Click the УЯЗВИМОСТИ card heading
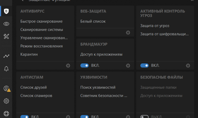198x118 pixels. 94,77
